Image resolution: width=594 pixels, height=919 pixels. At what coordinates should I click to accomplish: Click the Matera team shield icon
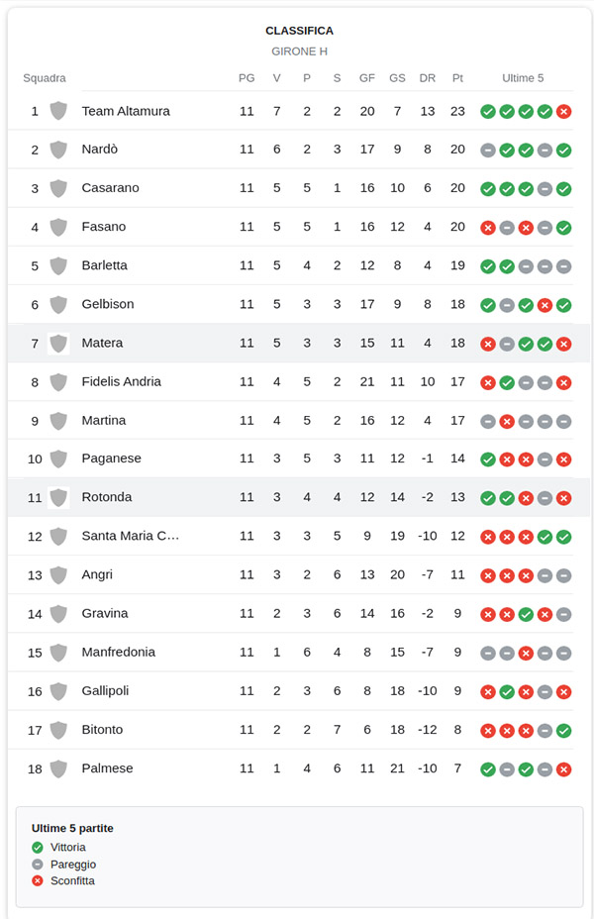click(58, 343)
